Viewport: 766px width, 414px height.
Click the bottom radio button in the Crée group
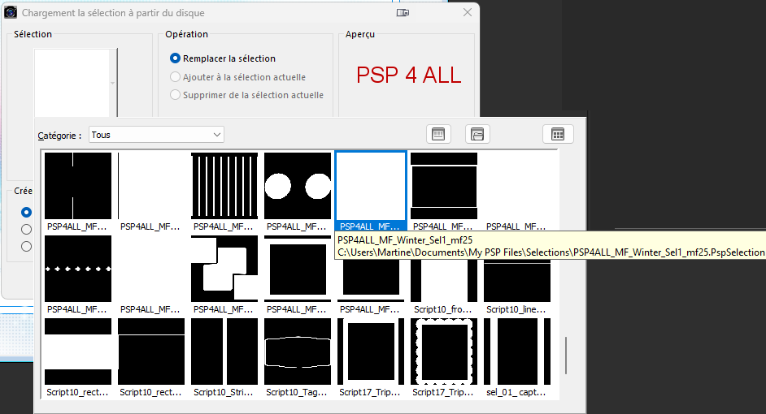pyautogui.click(x=27, y=247)
